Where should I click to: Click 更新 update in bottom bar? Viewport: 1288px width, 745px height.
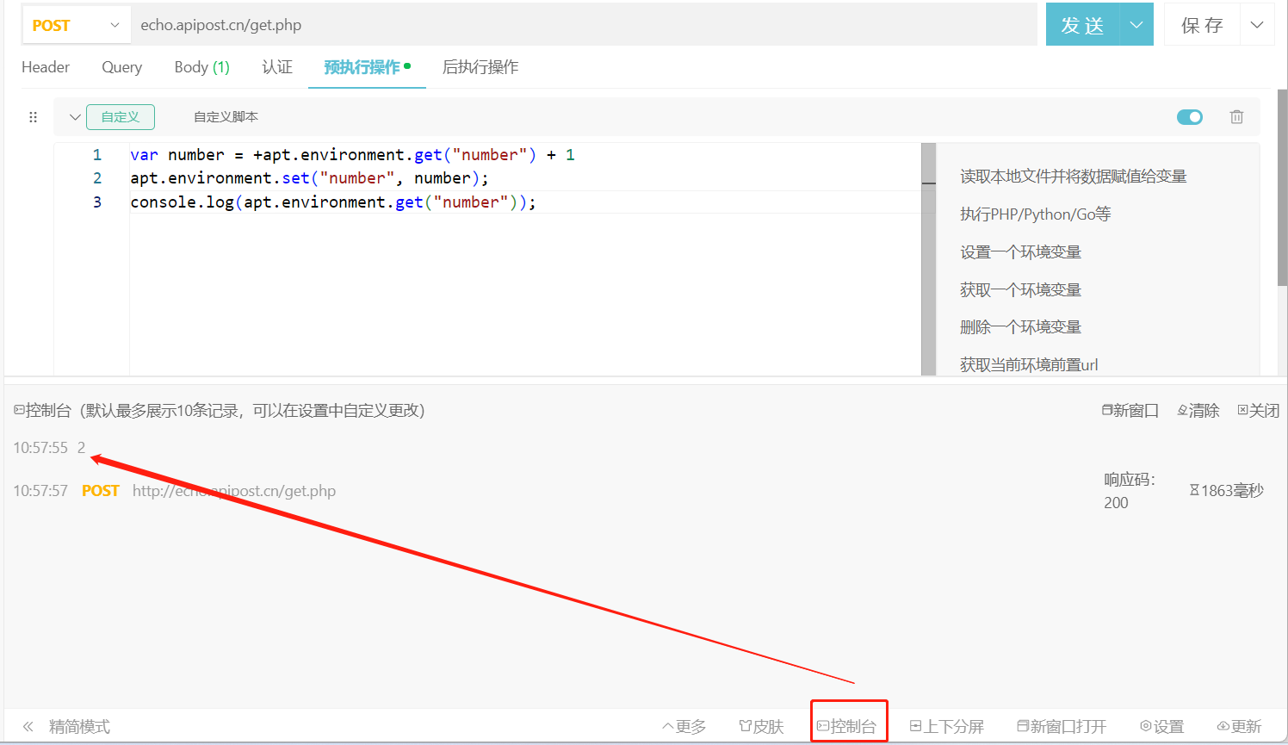tap(1240, 727)
